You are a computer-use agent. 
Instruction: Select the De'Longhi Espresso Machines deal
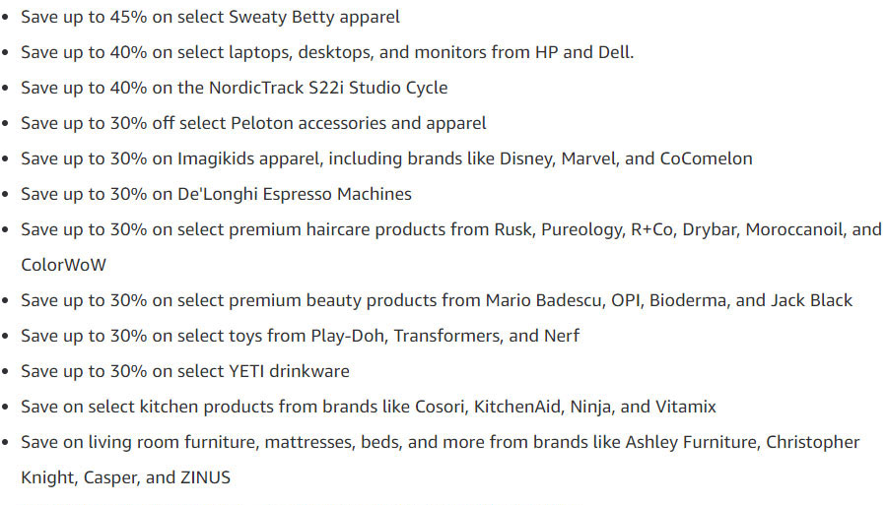pos(216,194)
